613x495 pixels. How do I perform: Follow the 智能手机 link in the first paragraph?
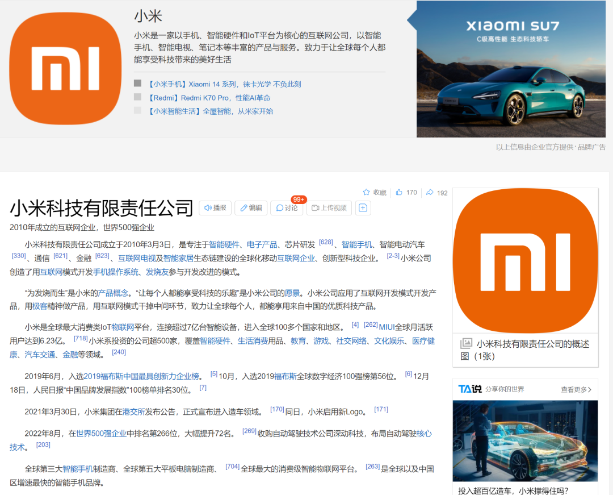356,244
